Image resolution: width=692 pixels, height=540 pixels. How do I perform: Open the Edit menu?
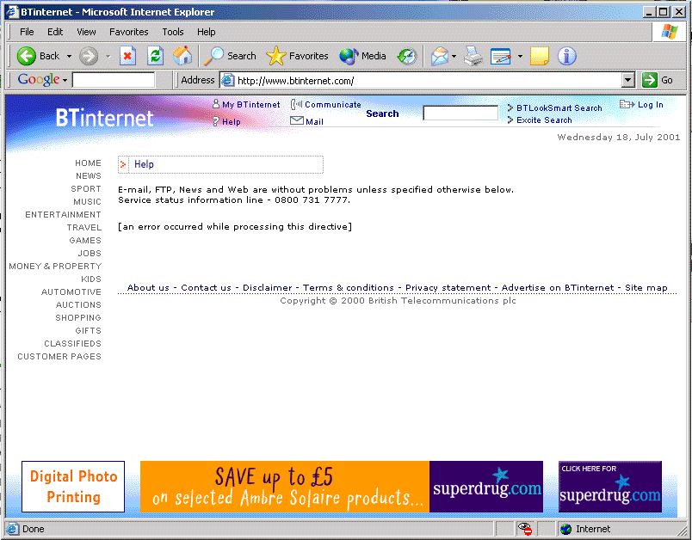(x=55, y=32)
